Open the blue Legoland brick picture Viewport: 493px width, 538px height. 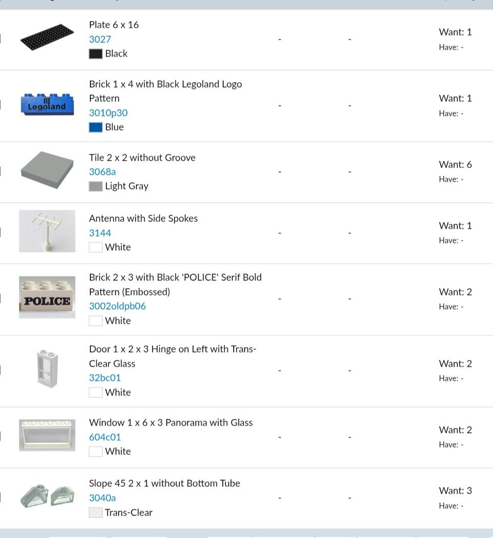click(x=47, y=104)
